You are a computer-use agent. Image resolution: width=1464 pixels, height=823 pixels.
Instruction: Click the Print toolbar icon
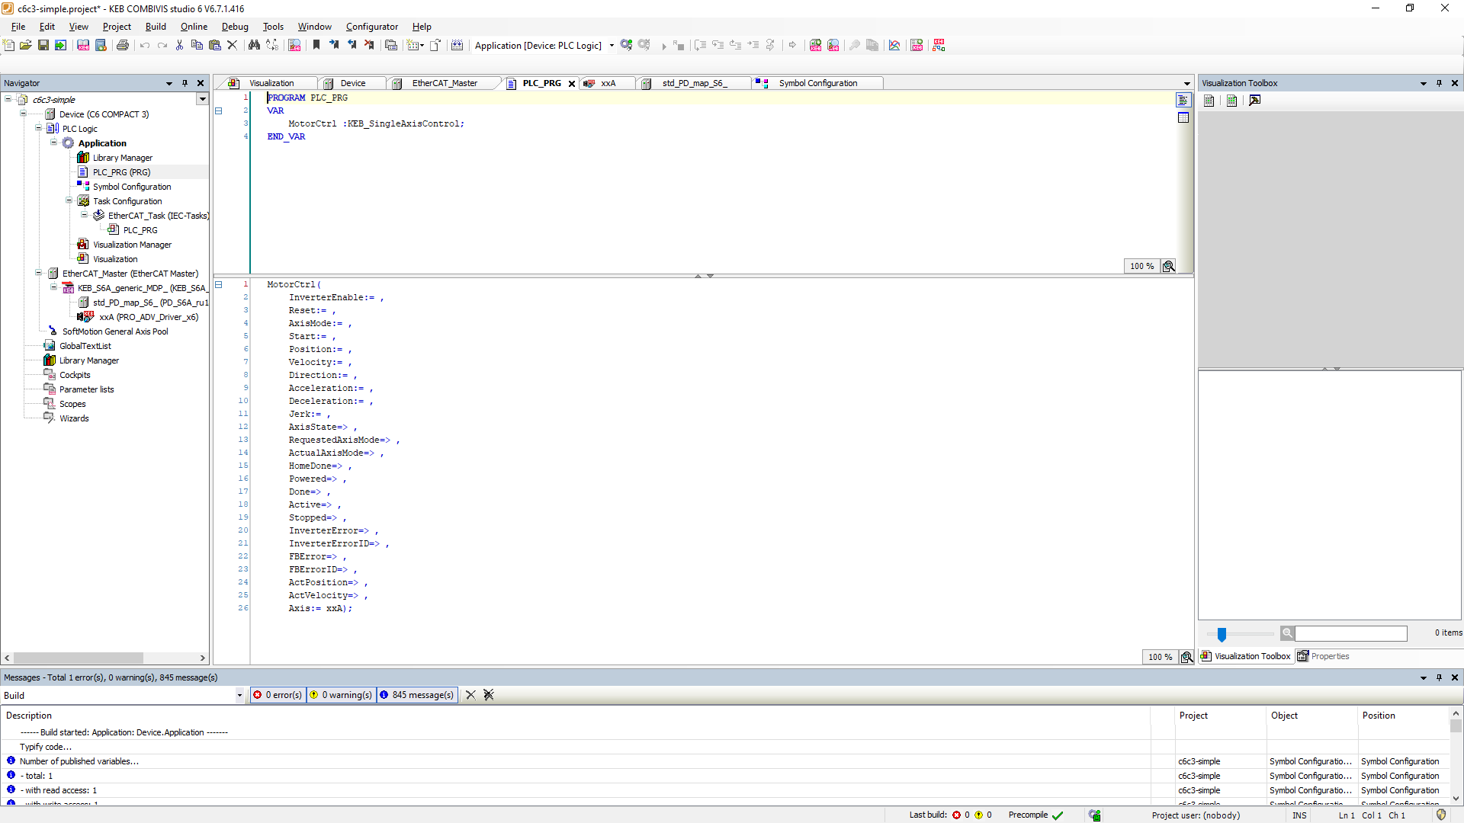click(x=122, y=46)
